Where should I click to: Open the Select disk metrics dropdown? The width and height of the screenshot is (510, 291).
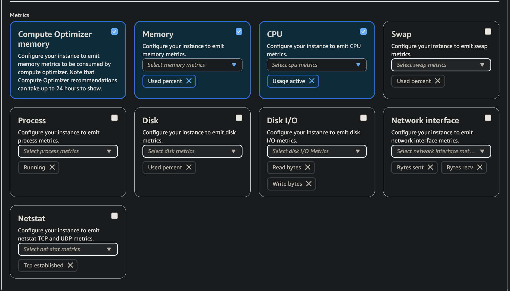pyautogui.click(x=192, y=151)
